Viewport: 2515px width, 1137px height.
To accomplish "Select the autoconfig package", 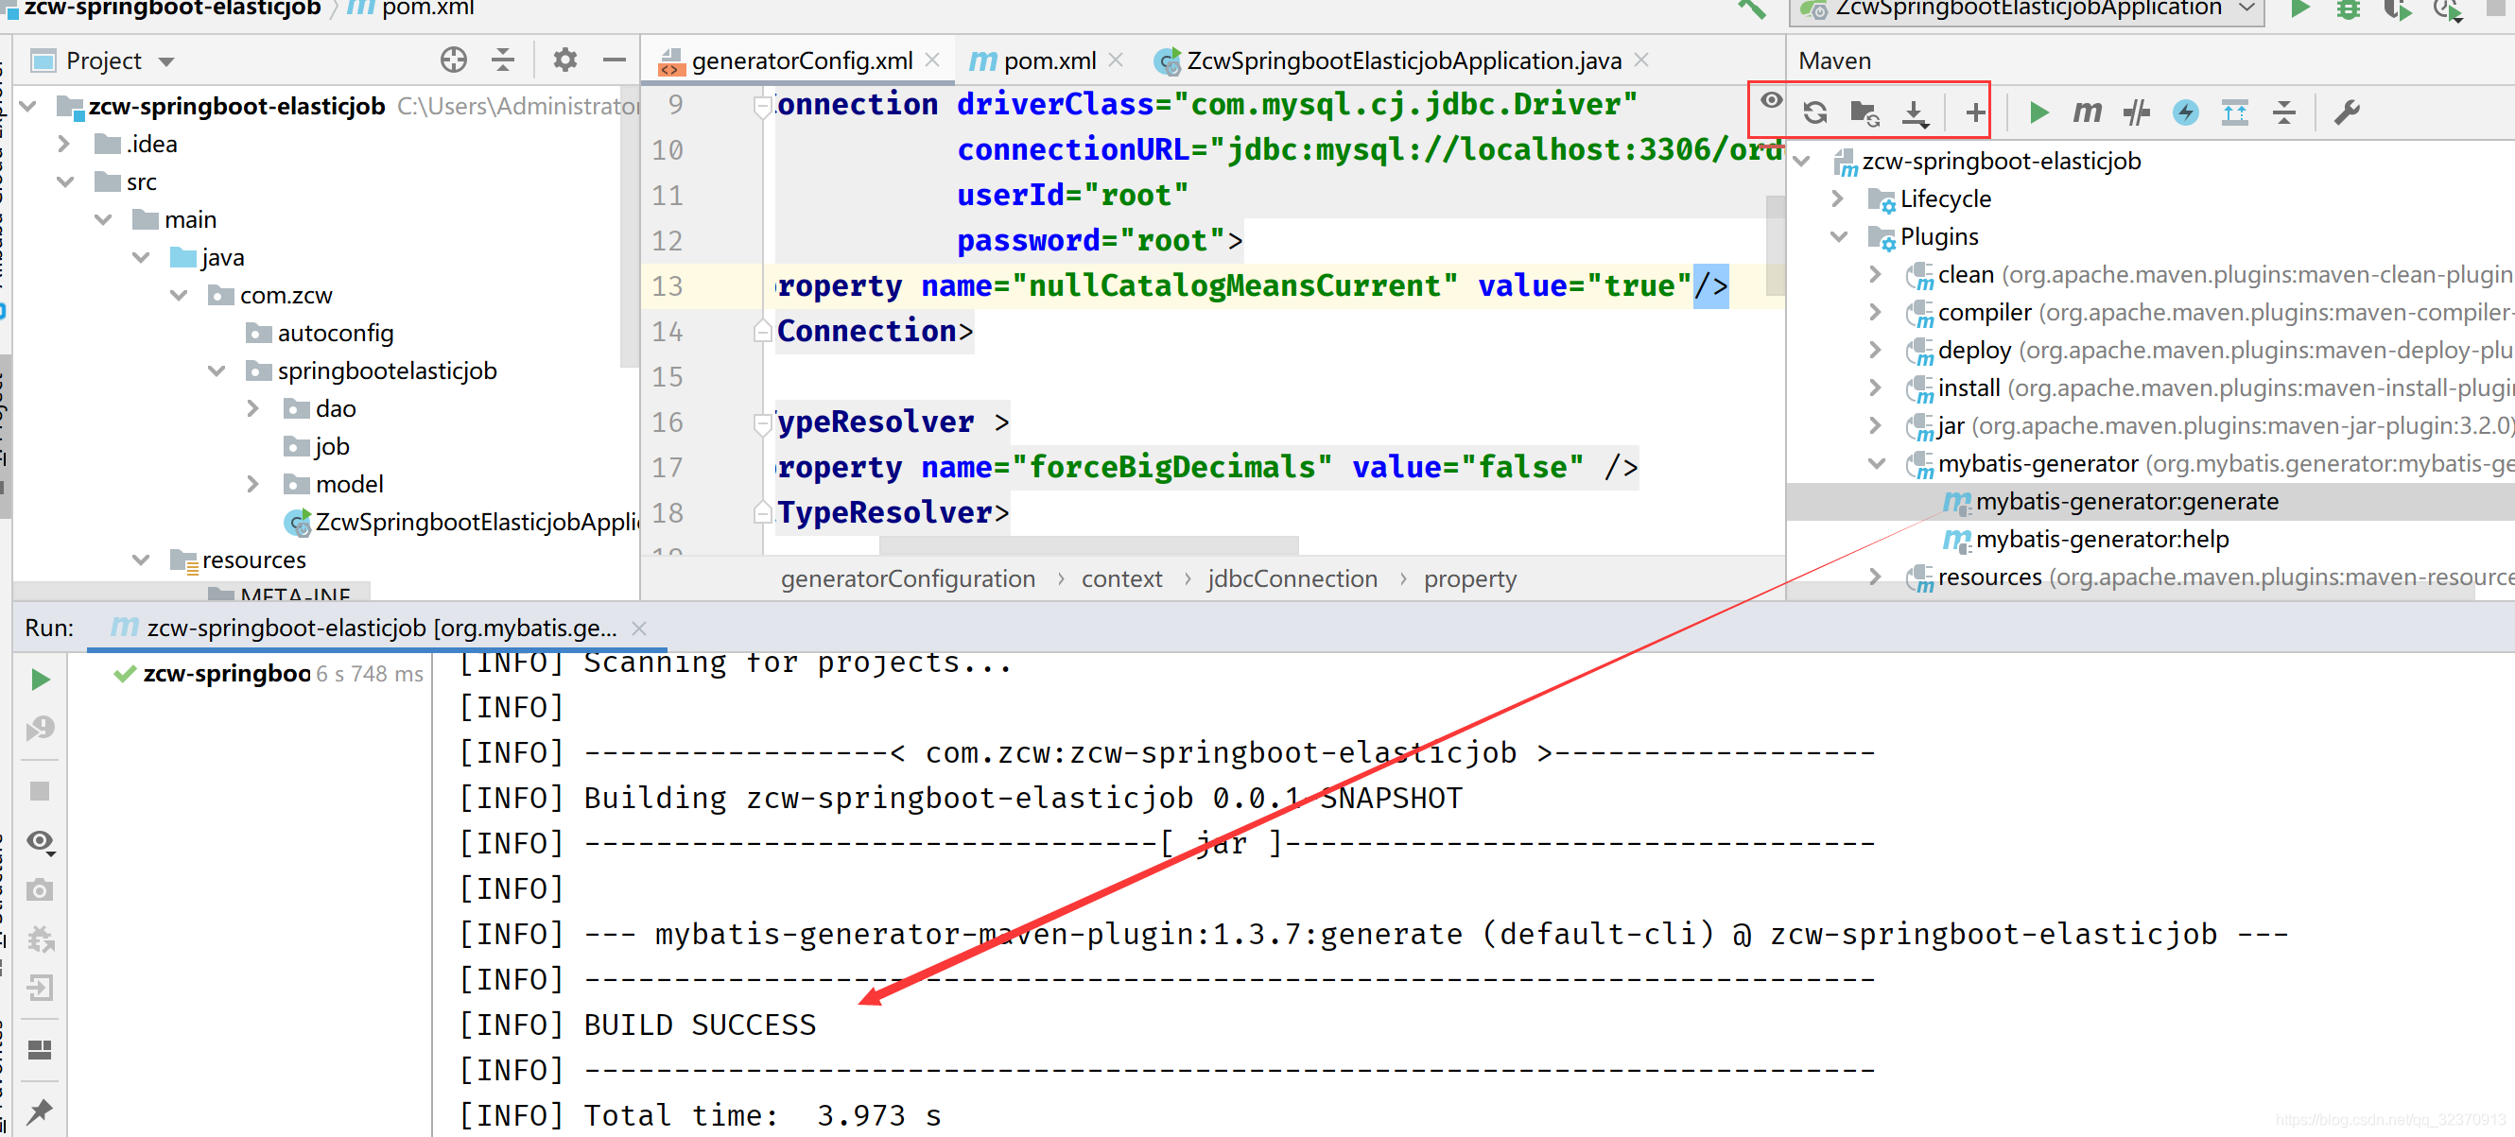I will click(x=335, y=333).
